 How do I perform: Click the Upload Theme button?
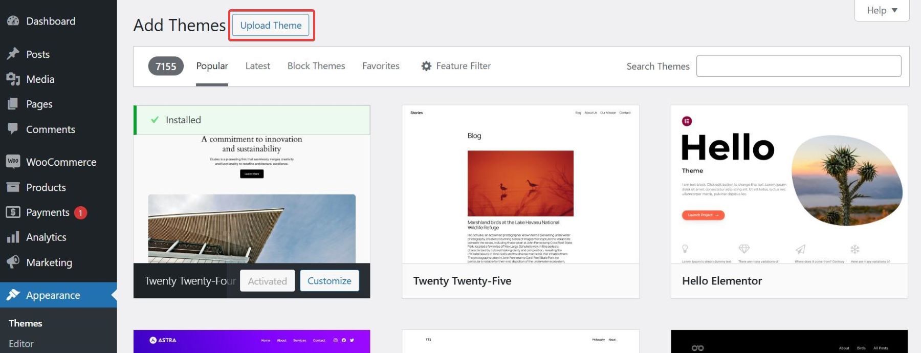point(271,25)
